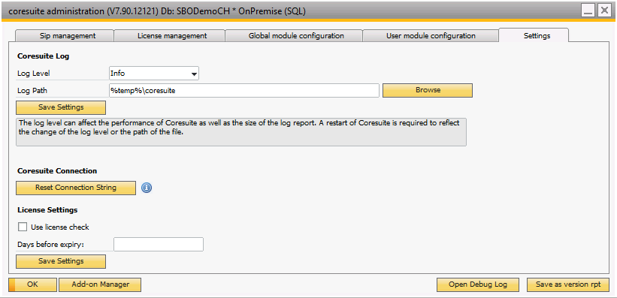Save settings under Coresuite Log section

coord(61,107)
